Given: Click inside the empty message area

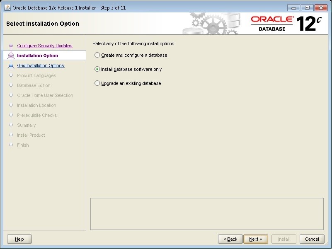Looking at the screenshot, I should [207, 214].
